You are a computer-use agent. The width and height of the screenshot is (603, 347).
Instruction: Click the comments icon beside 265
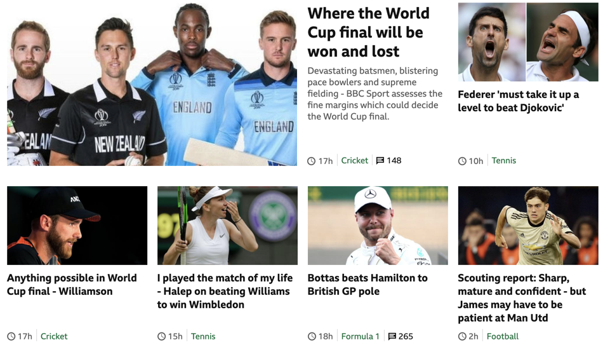point(392,337)
